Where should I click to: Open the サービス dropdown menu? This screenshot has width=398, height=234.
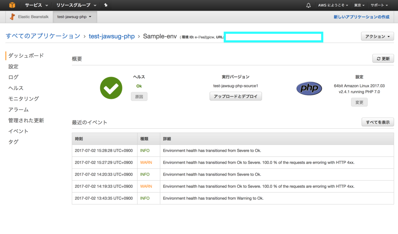tap(36, 5)
